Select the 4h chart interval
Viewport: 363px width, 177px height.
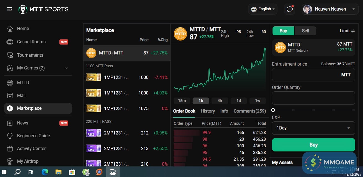point(220,101)
